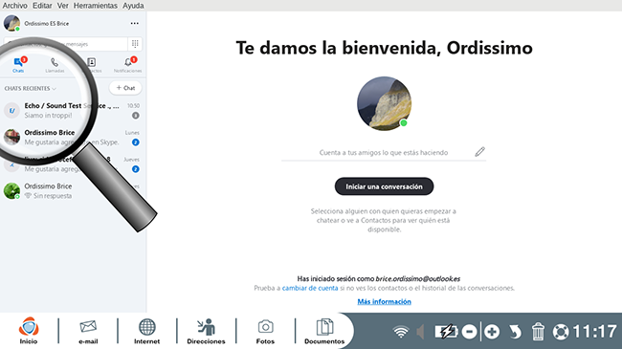Click the speaker volume icon
This screenshot has height=349, width=622.
420,332
